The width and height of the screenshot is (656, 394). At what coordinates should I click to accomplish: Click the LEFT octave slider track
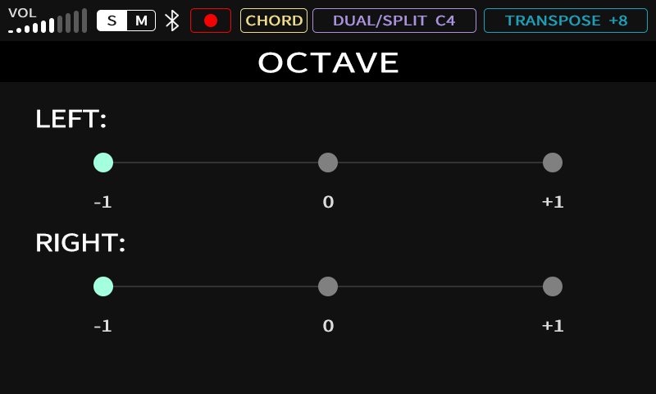pyautogui.click(x=216, y=163)
